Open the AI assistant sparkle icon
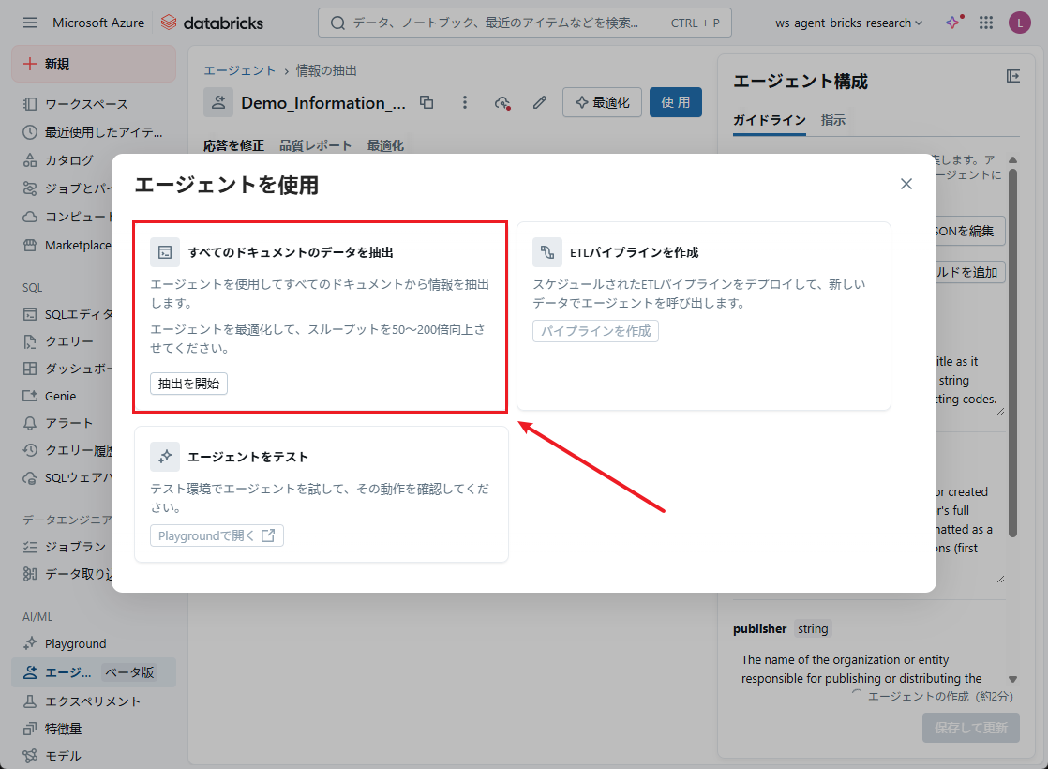Image resolution: width=1048 pixels, height=769 pixels. click(953, 23)
